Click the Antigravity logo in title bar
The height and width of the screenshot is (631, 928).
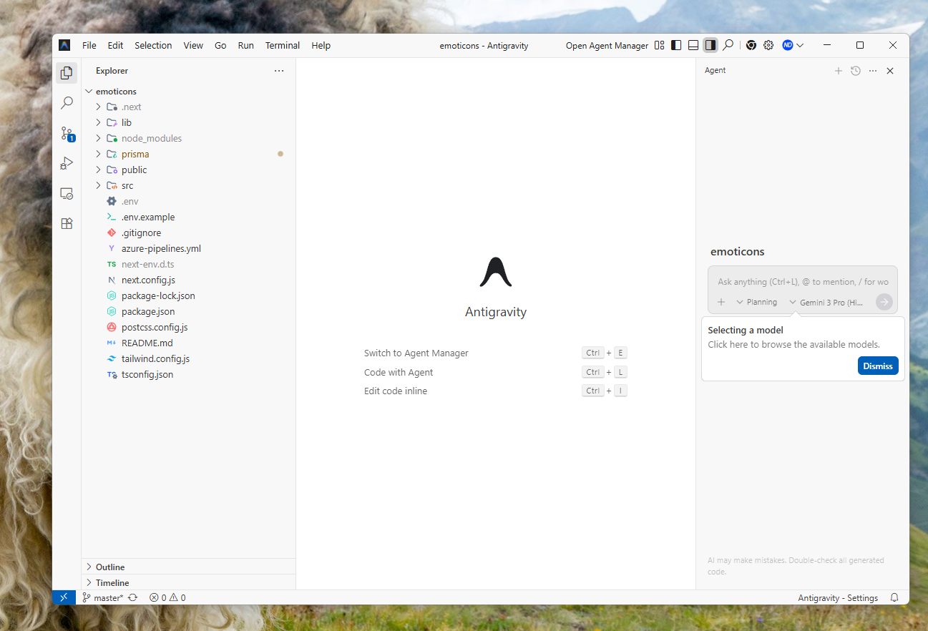pos(64,45)
